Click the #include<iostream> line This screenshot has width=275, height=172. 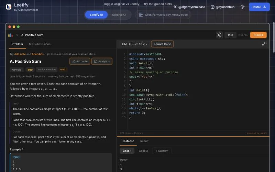click(x=145, y=54)
